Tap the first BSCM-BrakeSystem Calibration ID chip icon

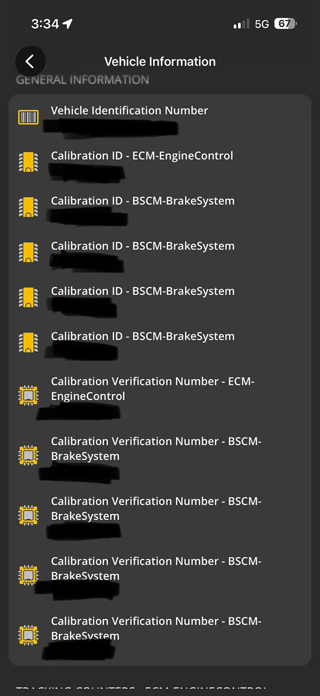click(28, 207)
